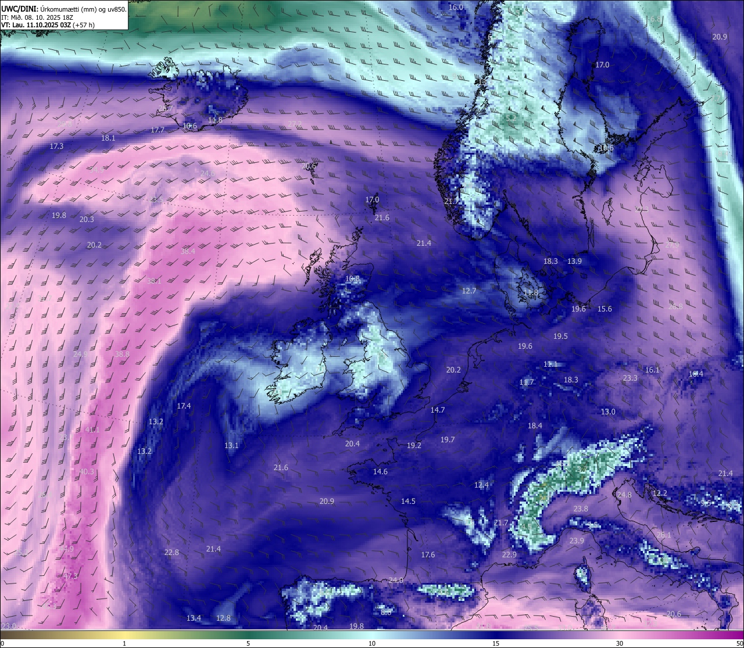
Task: Click the 23.9 value over the Ligurian Sea
Action: [x=577, y=540]
